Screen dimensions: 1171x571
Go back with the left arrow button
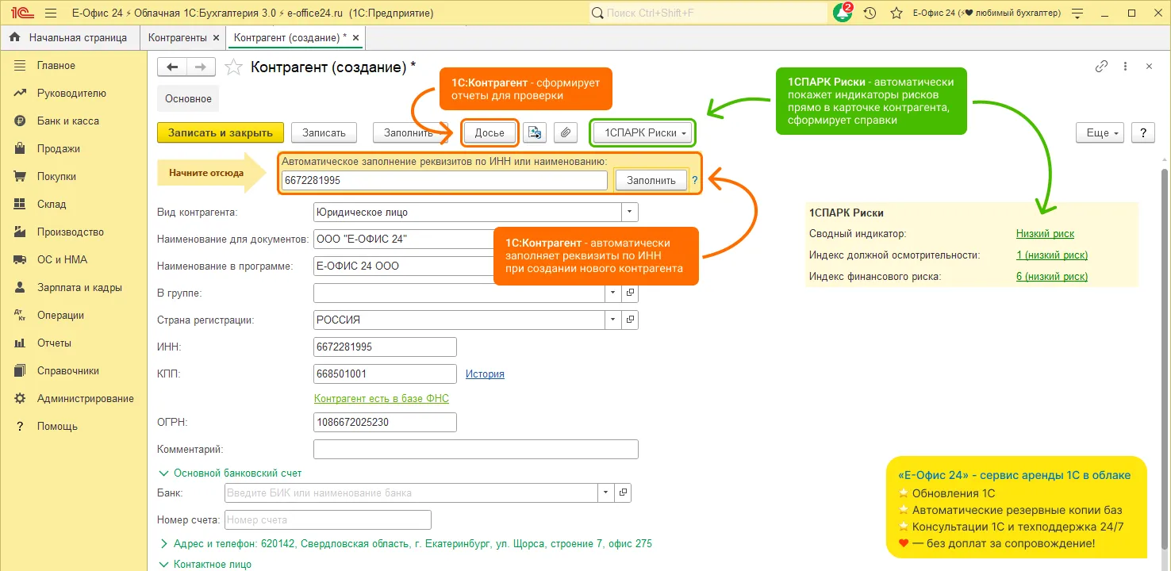tap(172, 67)
